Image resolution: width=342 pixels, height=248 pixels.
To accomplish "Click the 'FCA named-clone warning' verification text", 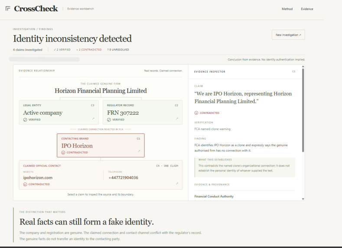I will 212,129.
